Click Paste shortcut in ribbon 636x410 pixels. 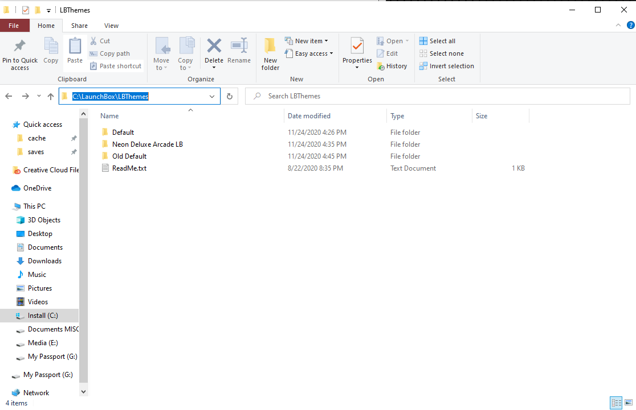point(116,66)
